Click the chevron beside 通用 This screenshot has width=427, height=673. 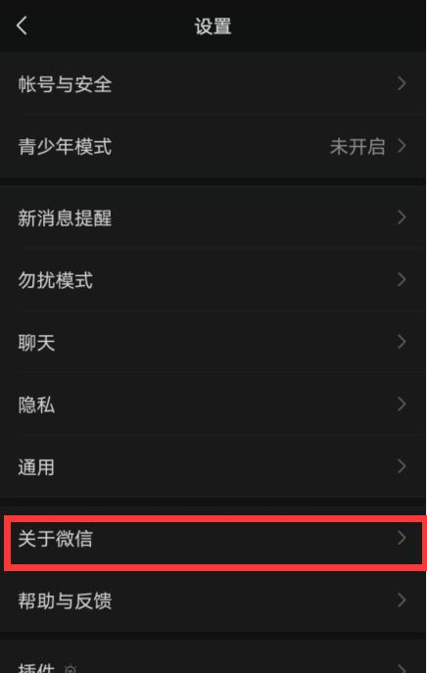pyautogui.click(x=402, y=466)
